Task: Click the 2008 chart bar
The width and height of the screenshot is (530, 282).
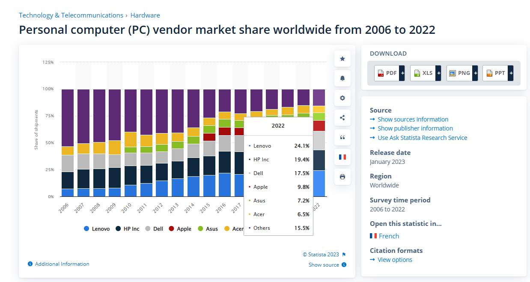Action: point(99,143)
